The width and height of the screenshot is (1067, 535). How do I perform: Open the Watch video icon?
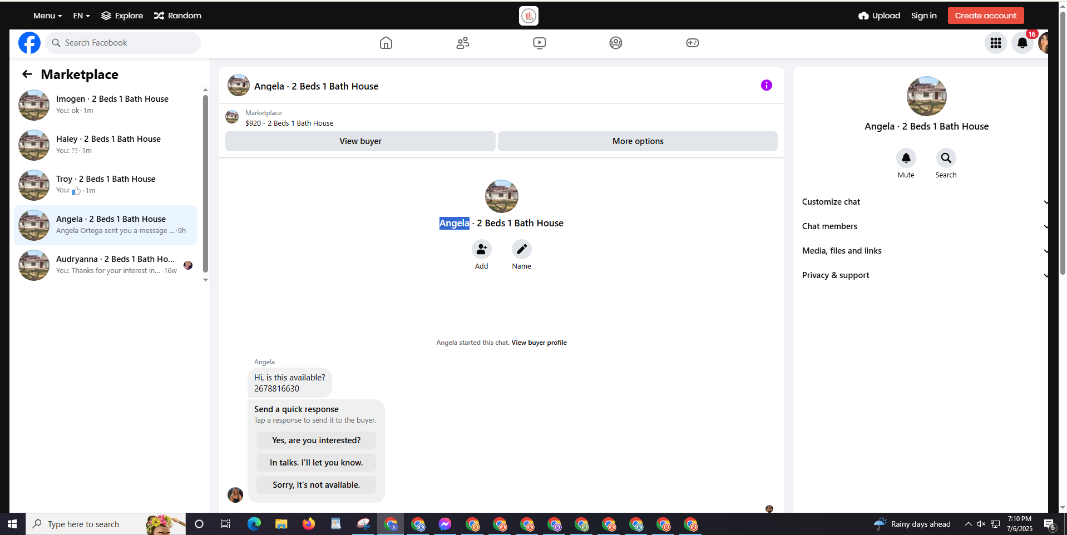pyautogui.click(x=540, y=43)
